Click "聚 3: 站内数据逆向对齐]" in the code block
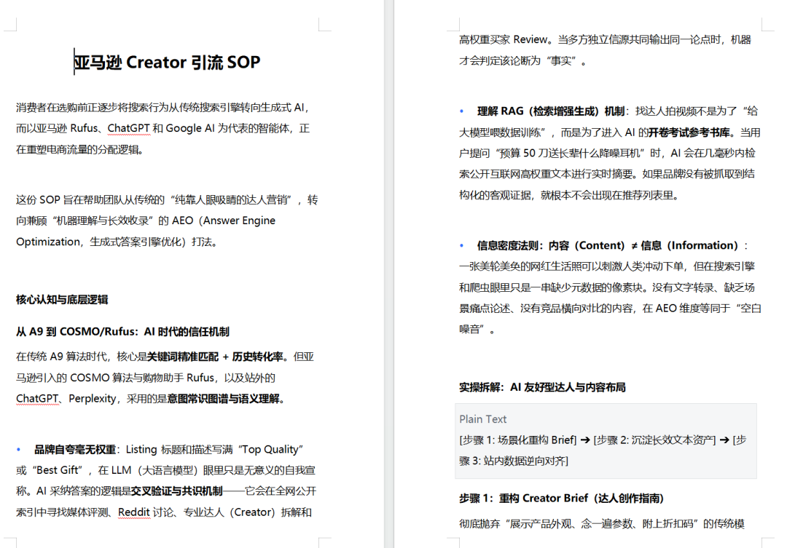787x548 pixels. point(514,461)
